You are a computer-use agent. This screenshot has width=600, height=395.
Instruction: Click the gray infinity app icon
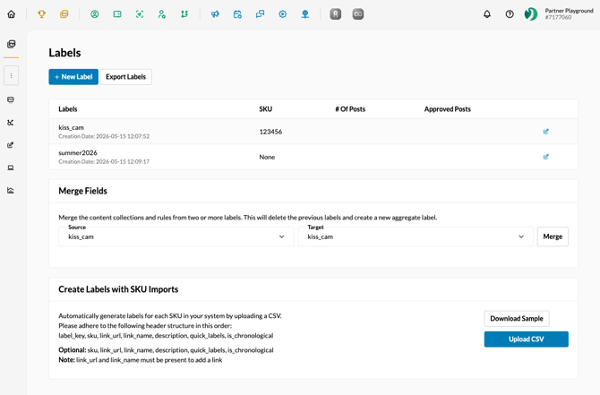tap(358, 14)
